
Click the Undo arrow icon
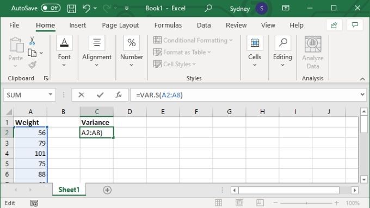point(87,9)
